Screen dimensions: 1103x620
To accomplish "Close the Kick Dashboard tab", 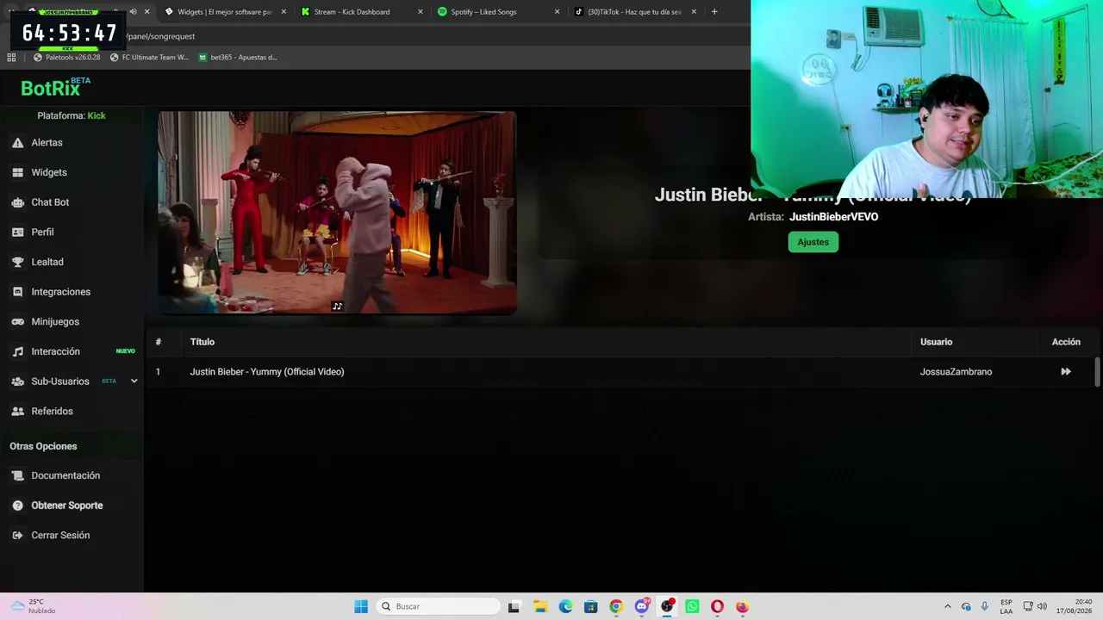I will coord(421,12).
